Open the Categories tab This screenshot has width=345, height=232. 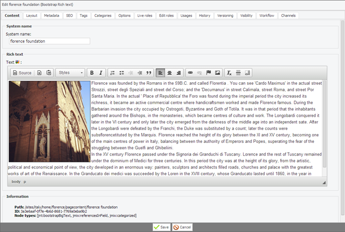(x=103, y=16)
